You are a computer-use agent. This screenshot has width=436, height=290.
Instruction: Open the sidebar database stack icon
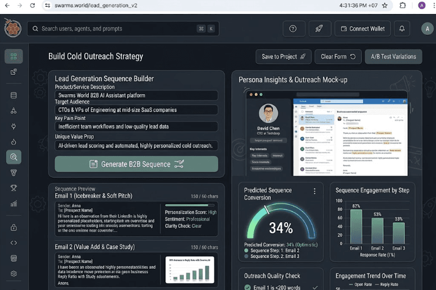[13, 95]
